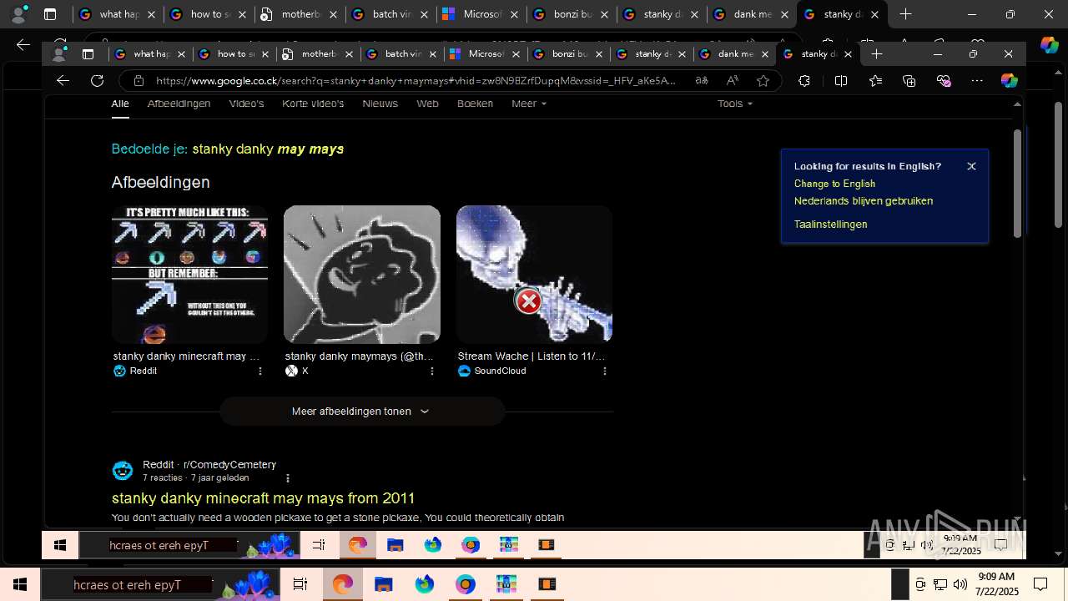This screenshot has height=601, width=1068.
Task: Launch Firefox from outermost taskbar
Action: (425, 584)
